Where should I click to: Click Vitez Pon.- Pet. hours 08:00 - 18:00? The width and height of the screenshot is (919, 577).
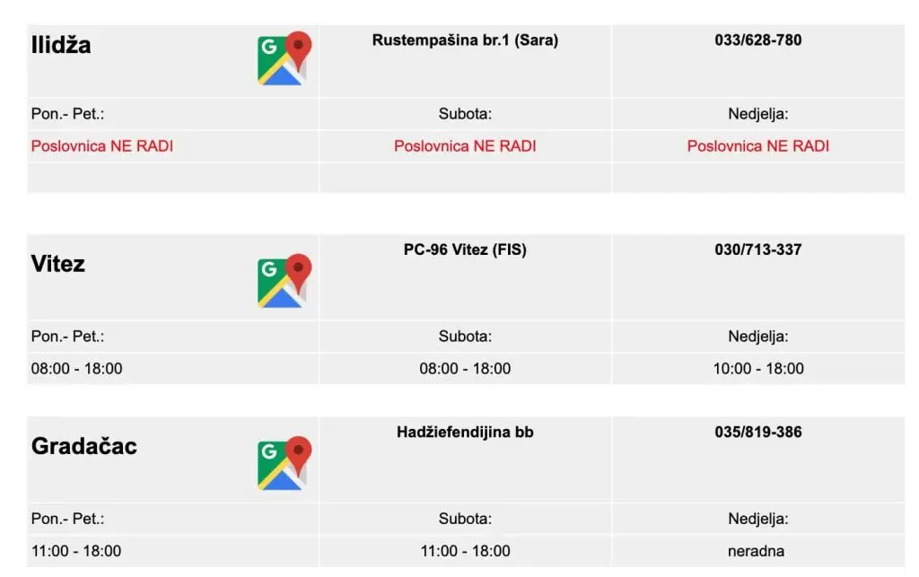click(x=77, y=368)
